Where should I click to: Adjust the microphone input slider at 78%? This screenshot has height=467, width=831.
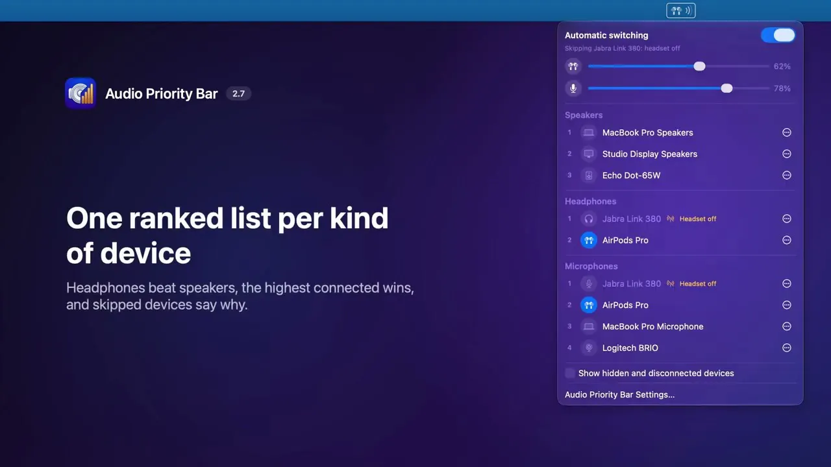click(678, 88)
